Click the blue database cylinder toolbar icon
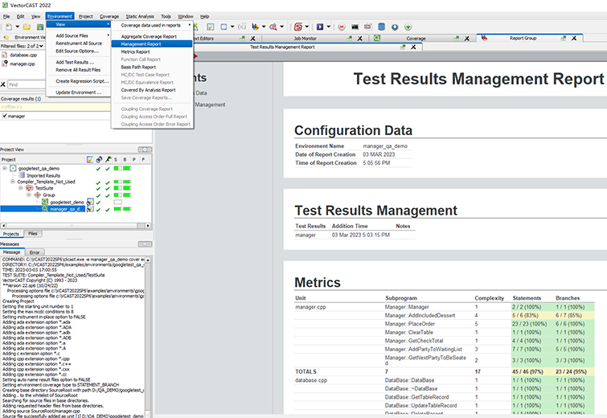The image size is (607, 418). tap(381, 27)
